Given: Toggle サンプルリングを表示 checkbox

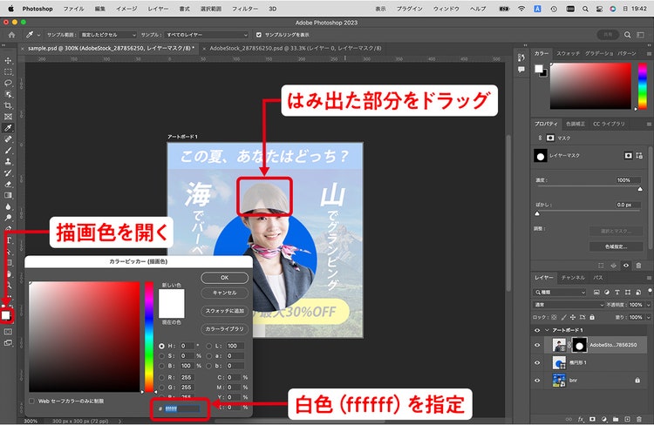Looking at the screenshot, I should point(259,35).
